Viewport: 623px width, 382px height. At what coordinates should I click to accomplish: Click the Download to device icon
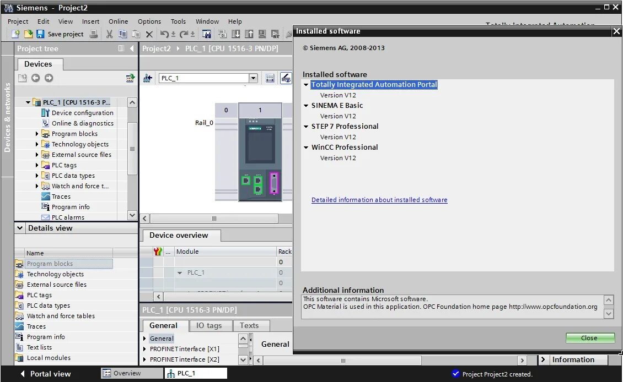coord(235,34)
